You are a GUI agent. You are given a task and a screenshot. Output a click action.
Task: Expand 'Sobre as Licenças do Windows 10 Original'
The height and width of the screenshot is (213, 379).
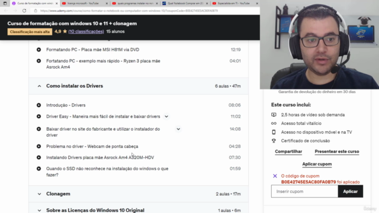pos(40,211)
